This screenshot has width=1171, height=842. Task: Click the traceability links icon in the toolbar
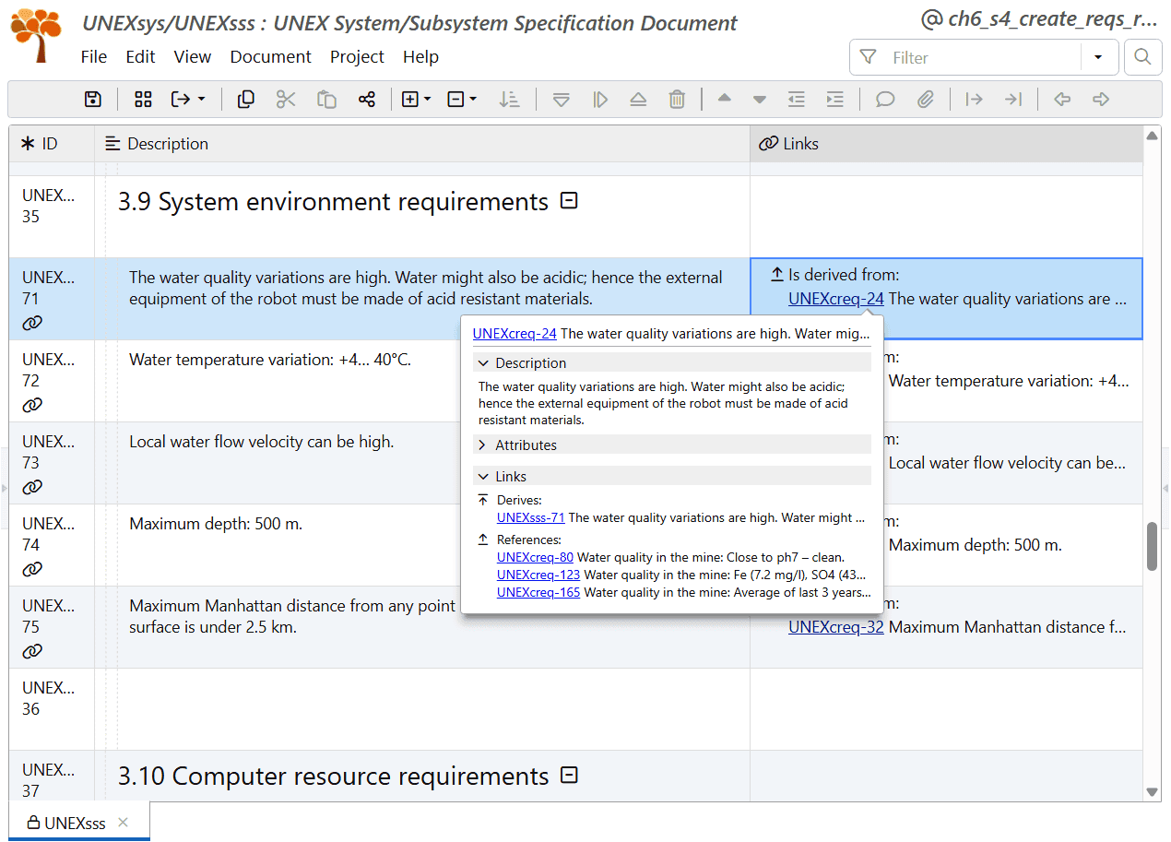pos(367,99)
